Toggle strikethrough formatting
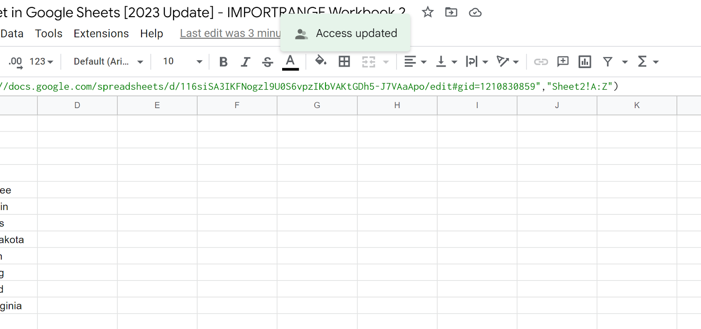Viewport: 701px width, 329px height. [x=267, y=62]
